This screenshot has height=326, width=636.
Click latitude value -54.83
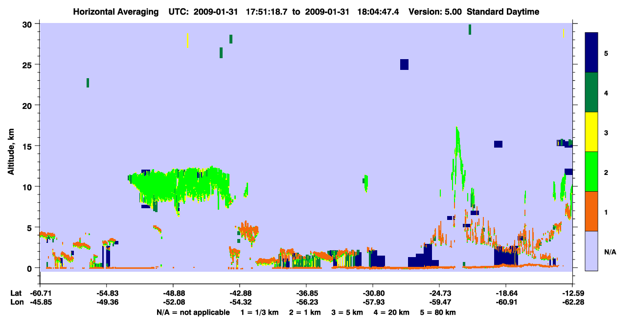(107, 293)
